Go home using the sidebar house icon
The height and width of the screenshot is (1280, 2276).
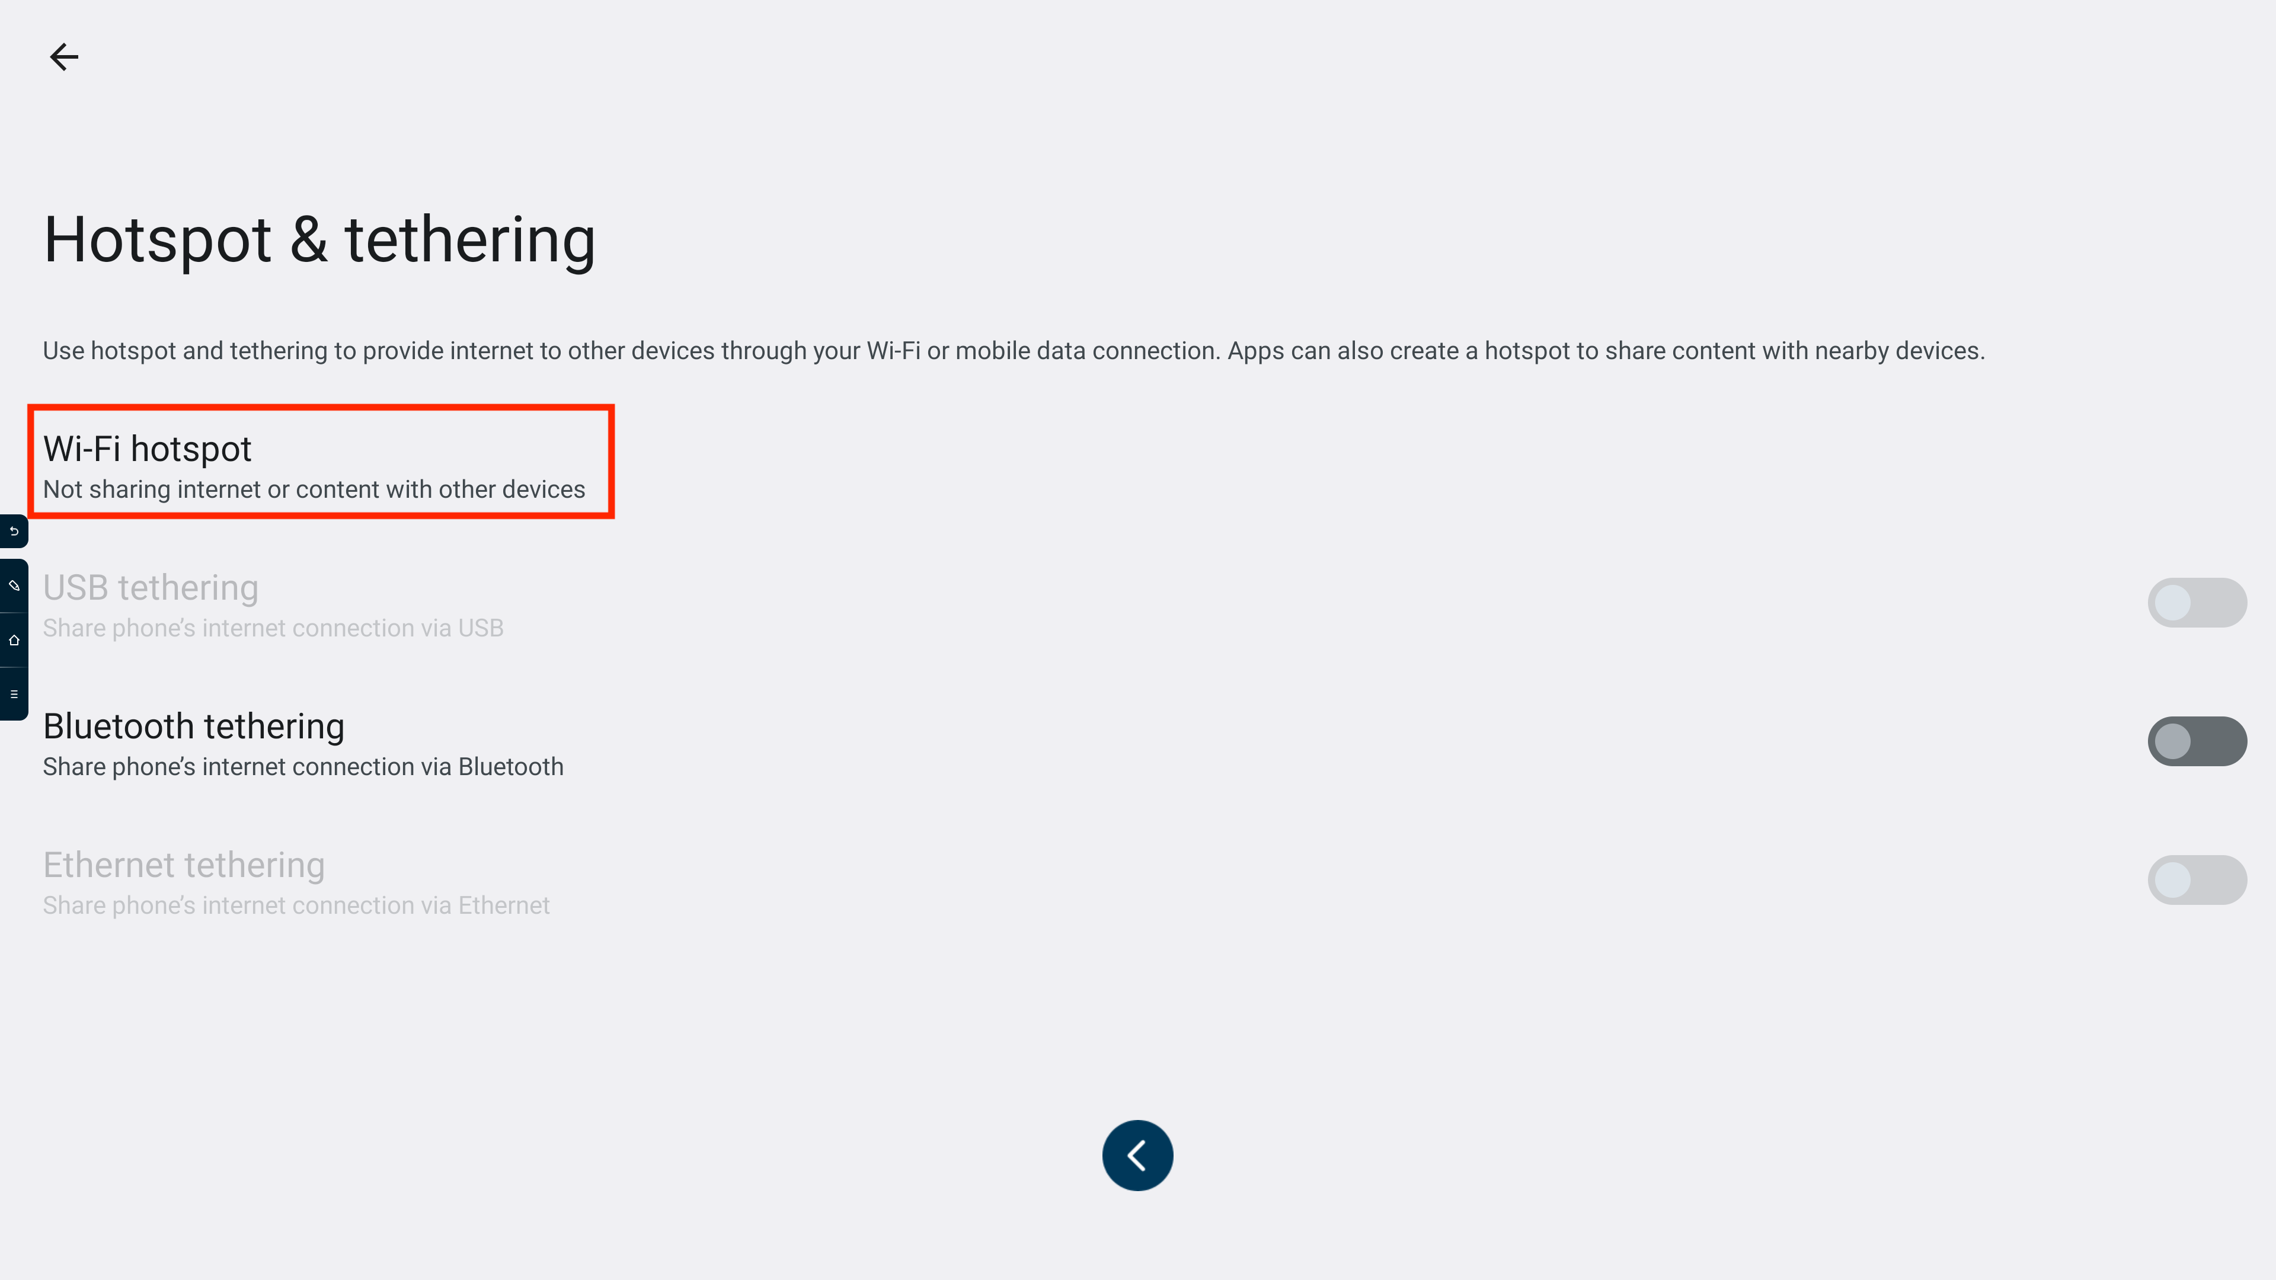[14, 641]
